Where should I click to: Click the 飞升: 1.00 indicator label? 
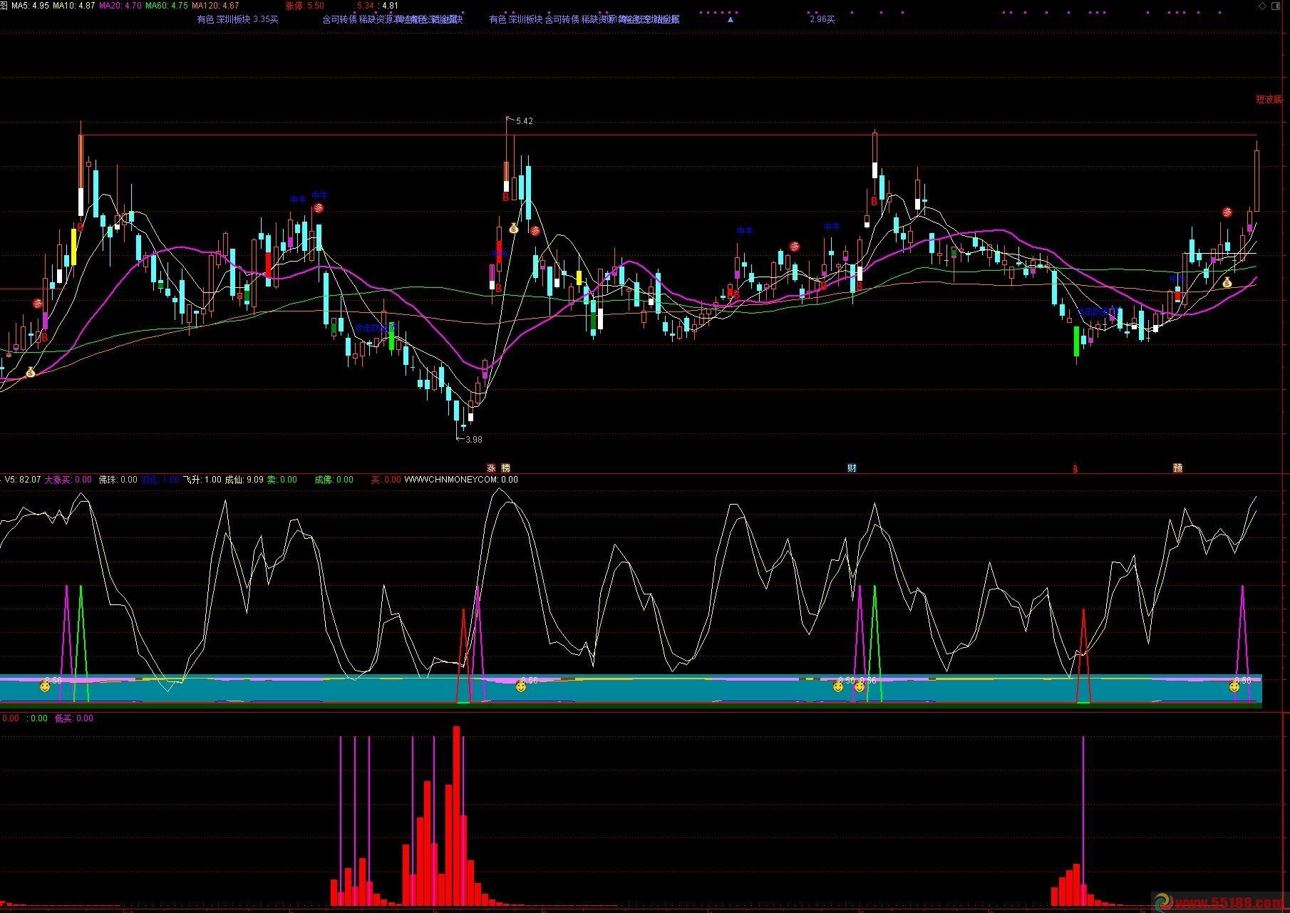point(202,480)
